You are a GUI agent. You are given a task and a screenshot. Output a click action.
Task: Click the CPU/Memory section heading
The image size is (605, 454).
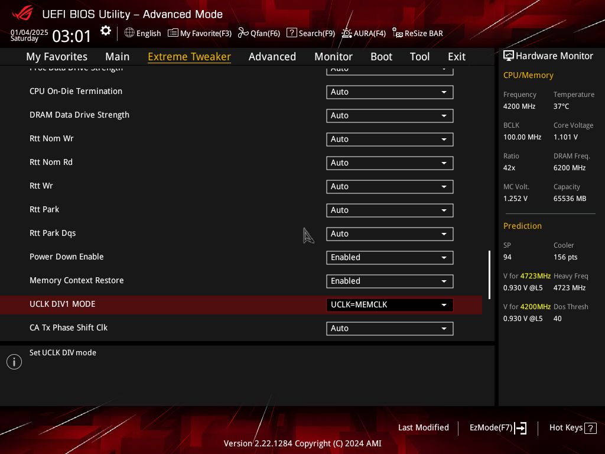pos(528,75)
